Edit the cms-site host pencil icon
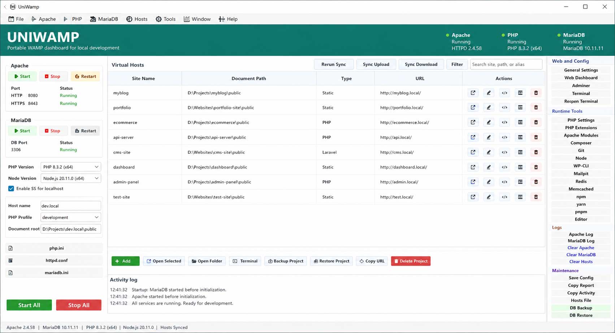 (x=489, y=152)
